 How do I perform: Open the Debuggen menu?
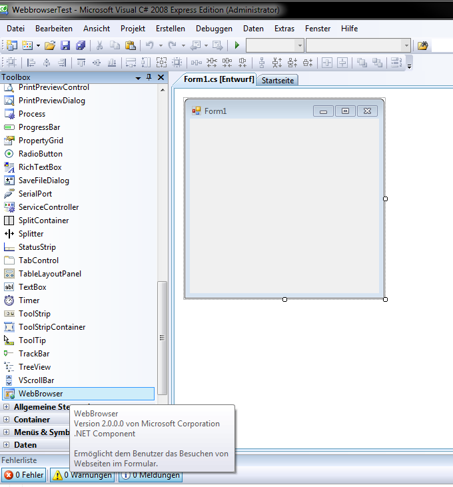pos(214,29)
